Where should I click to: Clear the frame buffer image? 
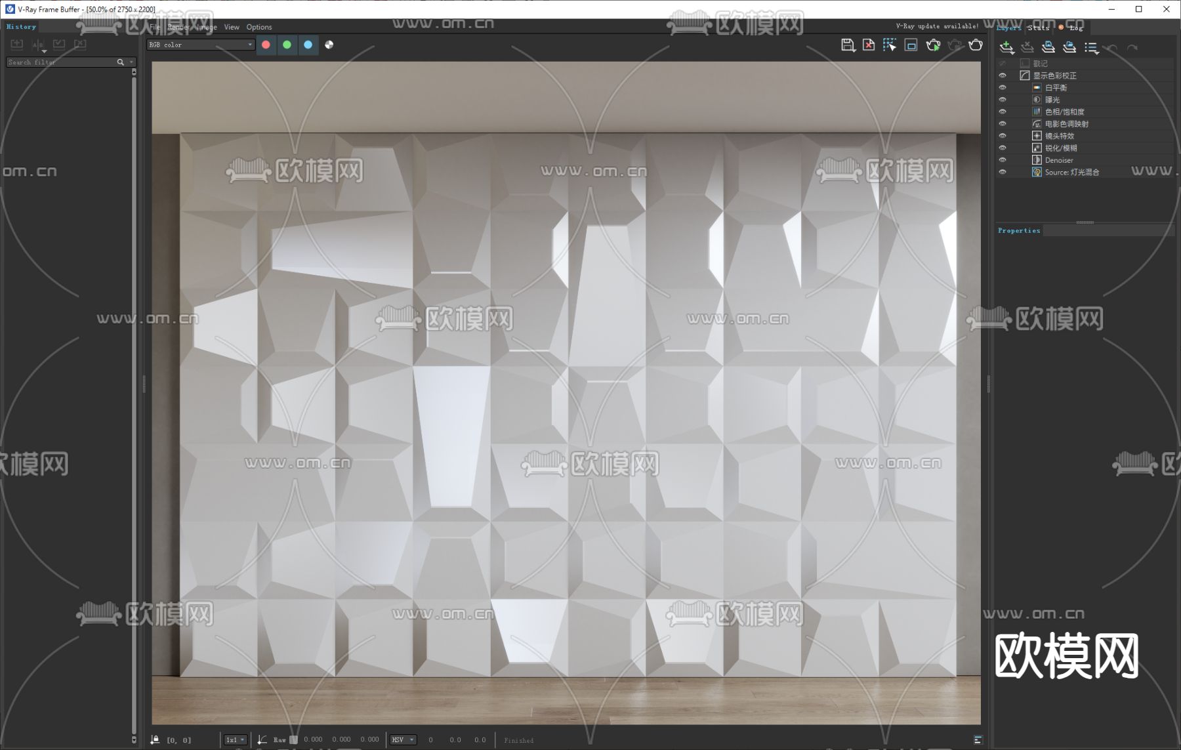868,45
